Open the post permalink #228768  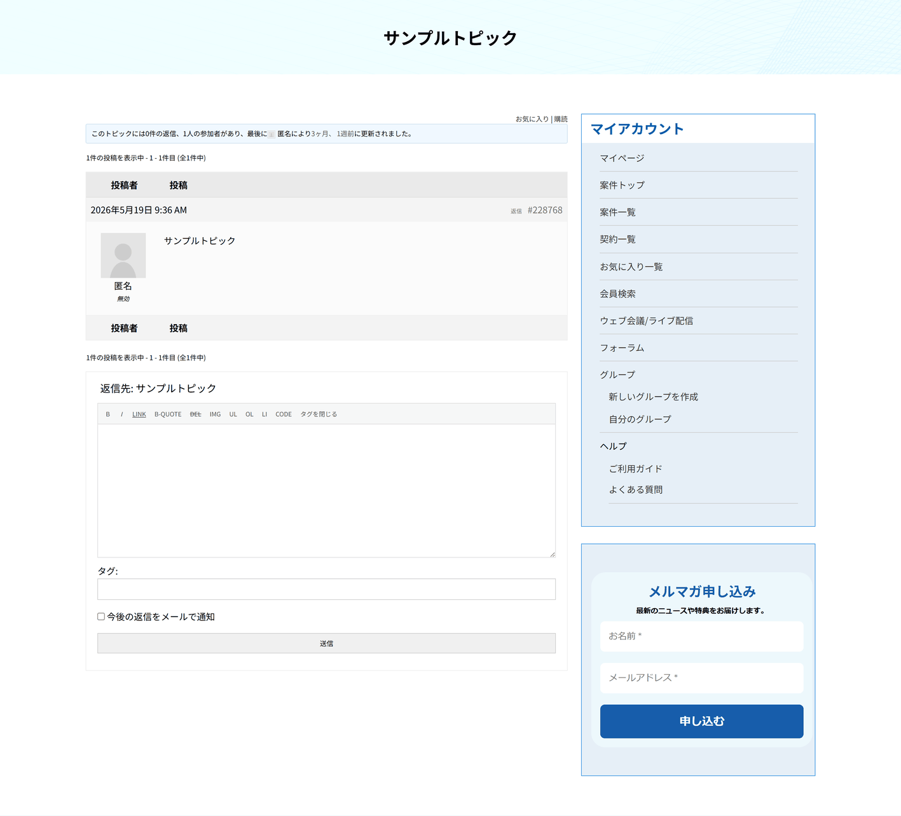545,210
